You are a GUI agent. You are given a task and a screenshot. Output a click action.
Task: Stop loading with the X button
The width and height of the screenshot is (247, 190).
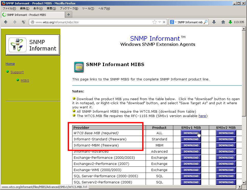164,22
